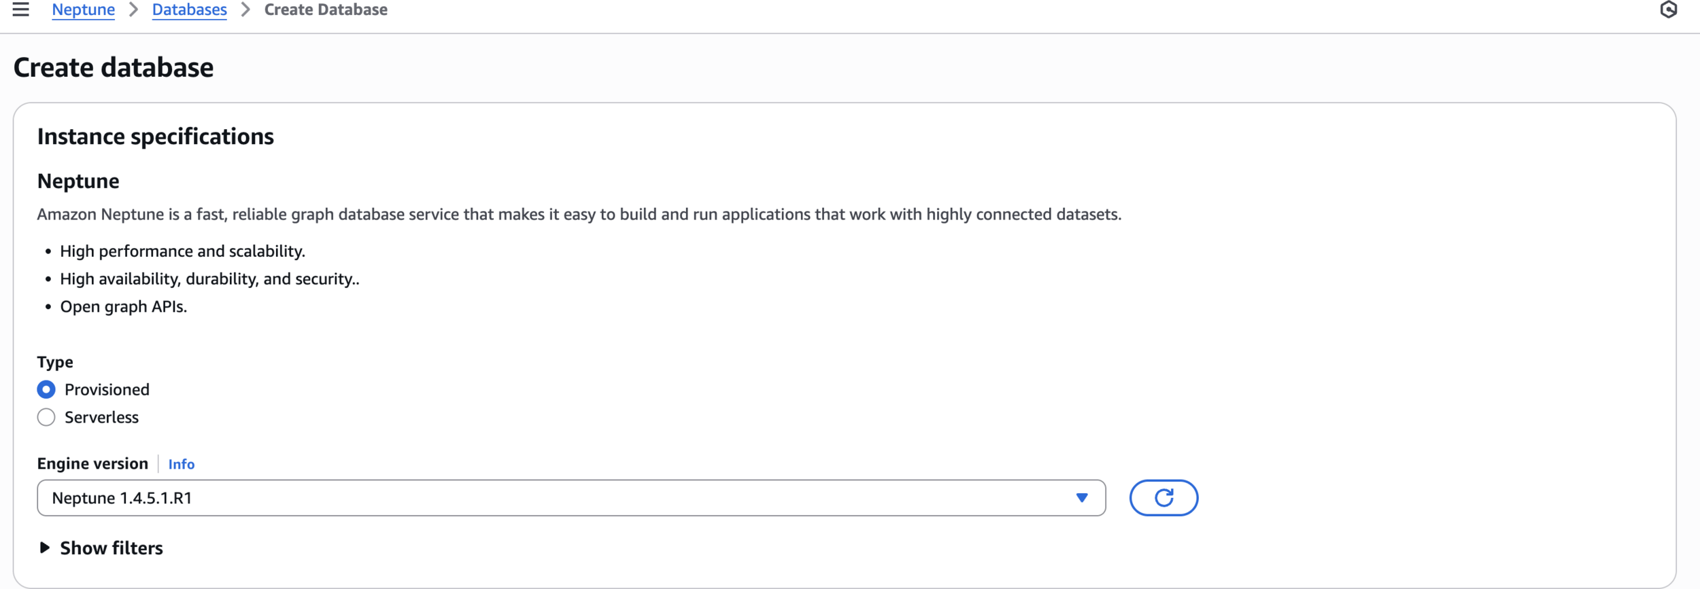Click 'High availability, durability, and security..' bullet
1700x589 pixels.
(x=209, y=279)
